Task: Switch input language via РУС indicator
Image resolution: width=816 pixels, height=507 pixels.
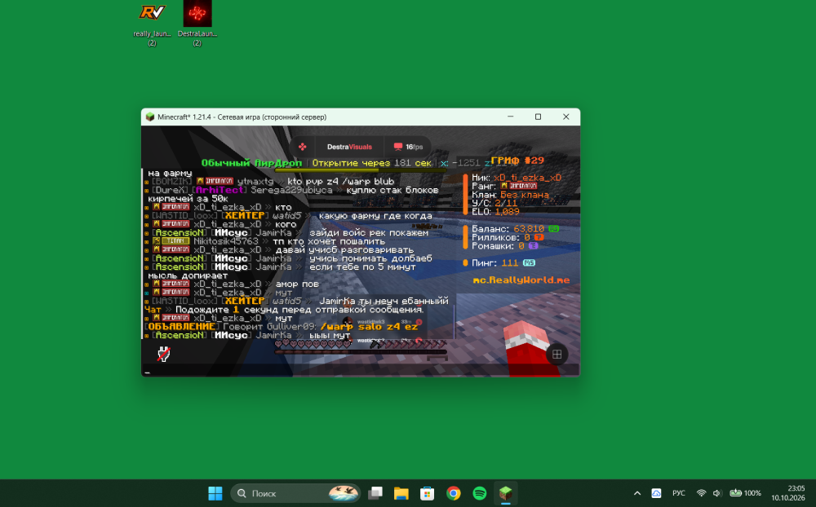Action: point(679,493)
